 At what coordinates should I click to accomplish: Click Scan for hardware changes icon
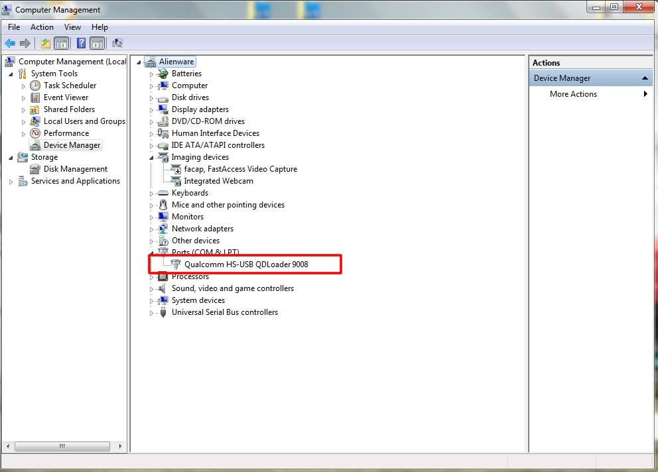tap(117, 44)
